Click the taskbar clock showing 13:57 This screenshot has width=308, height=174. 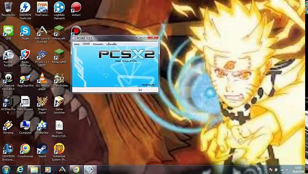tap(298, 170)
